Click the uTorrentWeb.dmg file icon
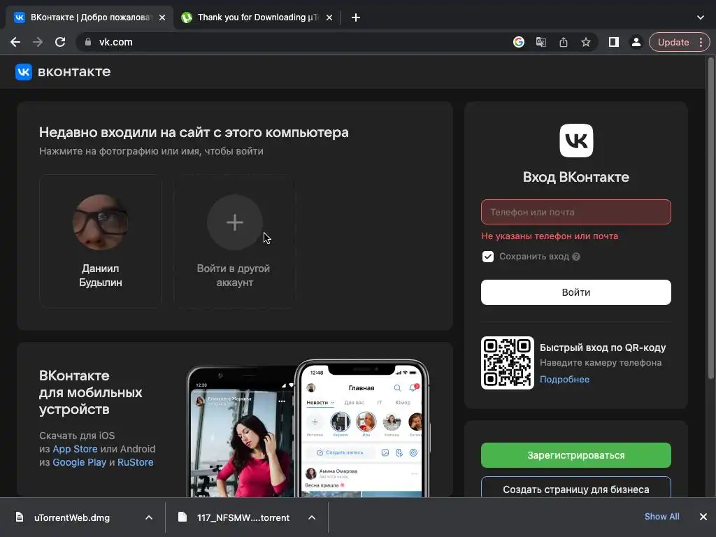The image size is (716, 537). point(19,517)
